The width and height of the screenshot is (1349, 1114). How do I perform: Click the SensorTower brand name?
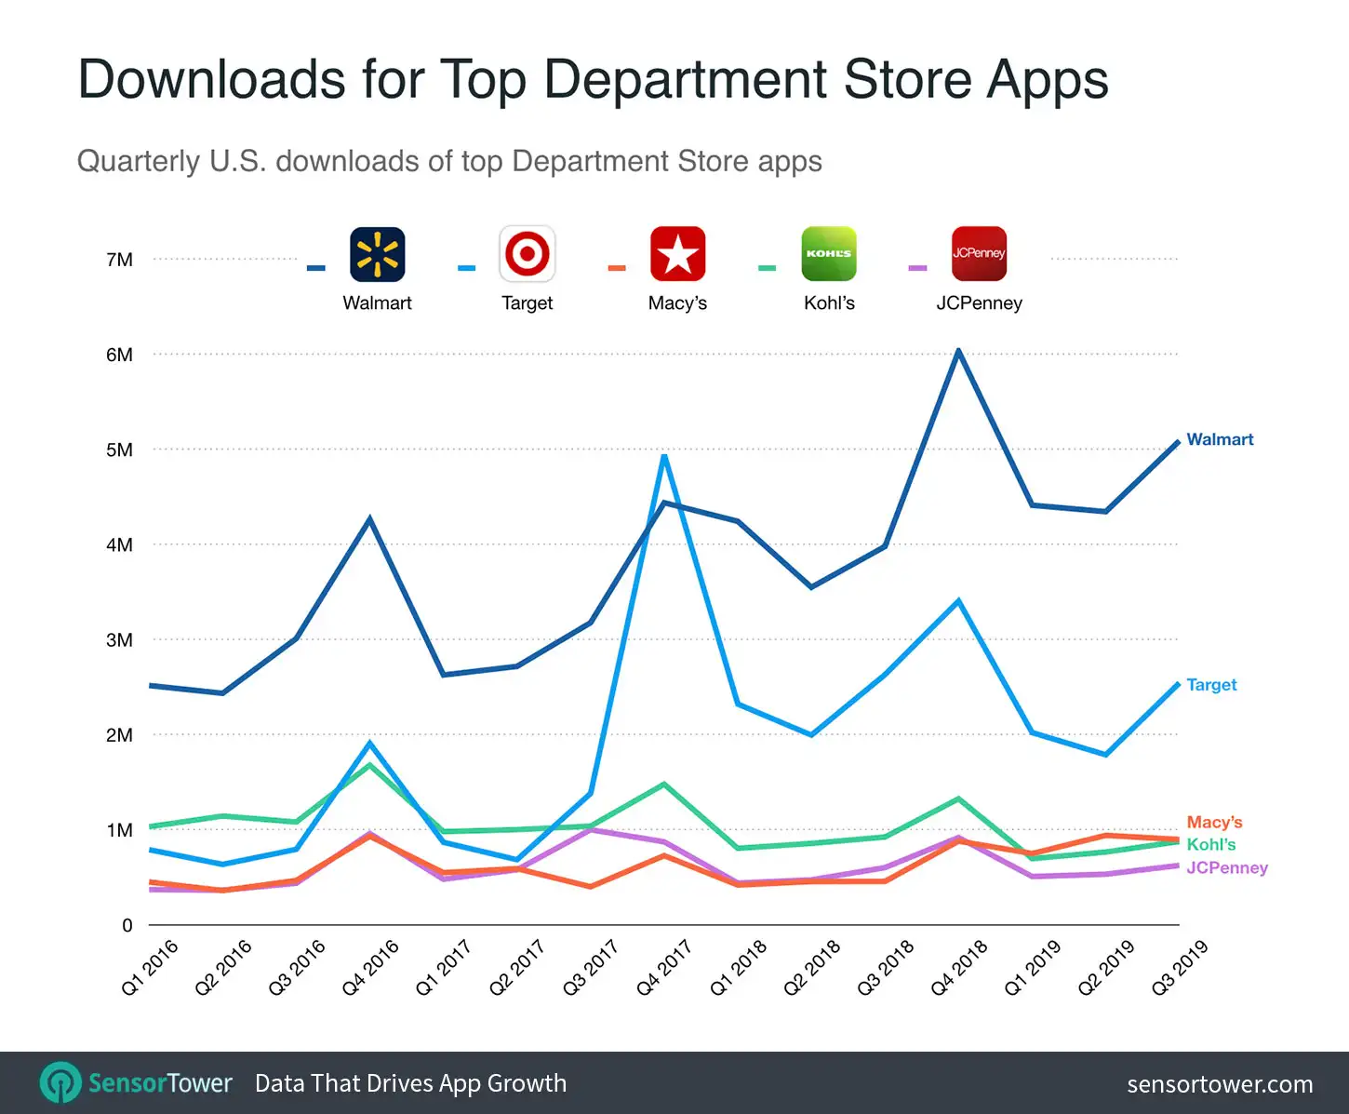160,1083
